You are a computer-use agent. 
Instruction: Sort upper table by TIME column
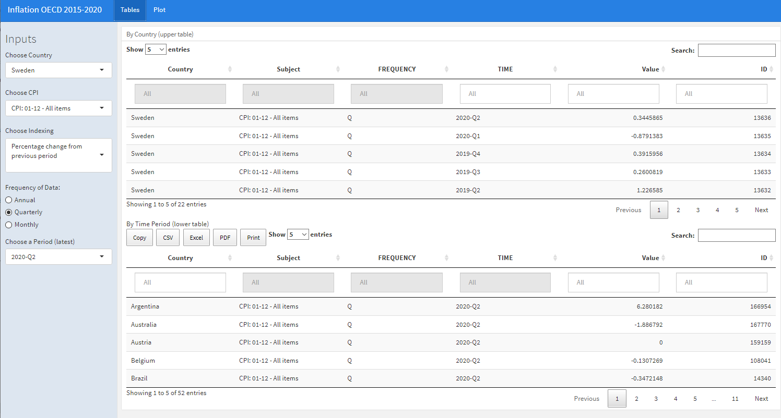pyautogui.click(x=505, y=69)
